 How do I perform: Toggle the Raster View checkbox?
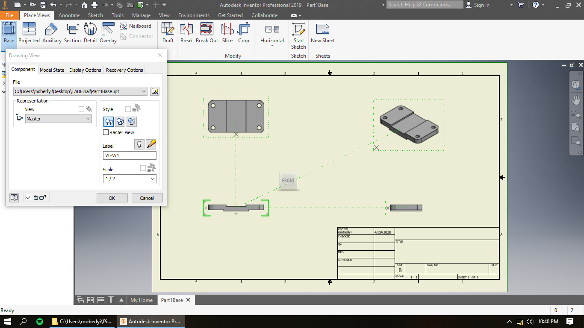[x=106, y=132]
